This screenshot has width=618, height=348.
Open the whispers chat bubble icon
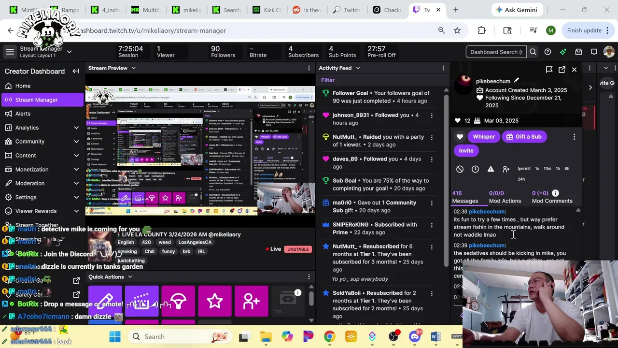click(x=594, y=52)
